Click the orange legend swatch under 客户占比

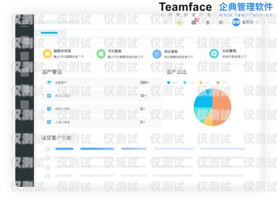218,82
